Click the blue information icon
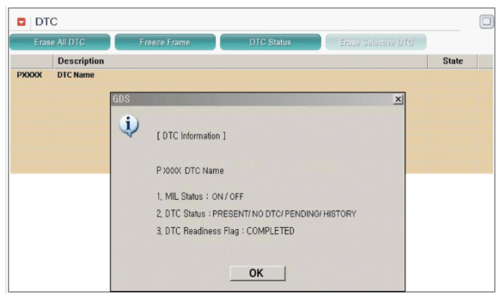The image size is (501, 300). pyautogui.click(x=129, y=126)
